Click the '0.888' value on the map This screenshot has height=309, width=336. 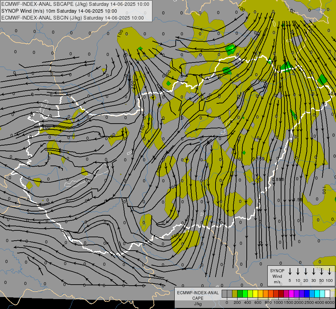click(x=278, y=180)
